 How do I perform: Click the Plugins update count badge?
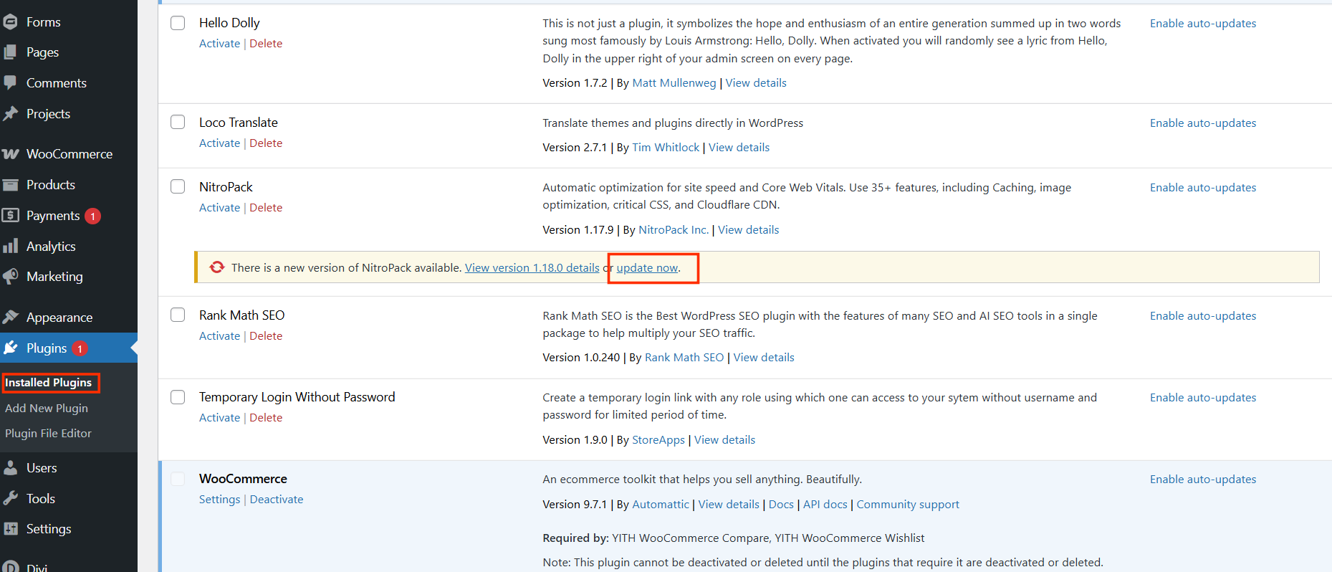pyautogui.click(x=80, y=349)
